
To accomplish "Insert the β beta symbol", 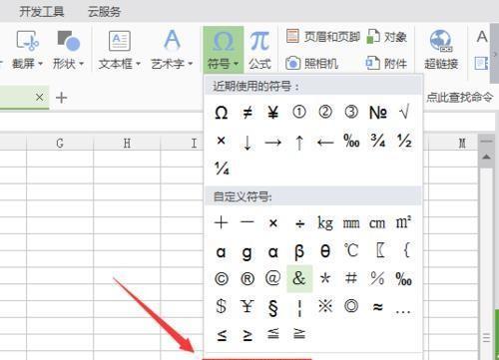I will point(299,251).
